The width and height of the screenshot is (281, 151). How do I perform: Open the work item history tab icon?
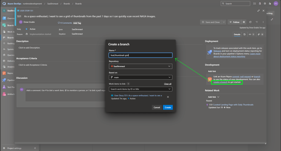pyautogui.click(x=244, y=34)
